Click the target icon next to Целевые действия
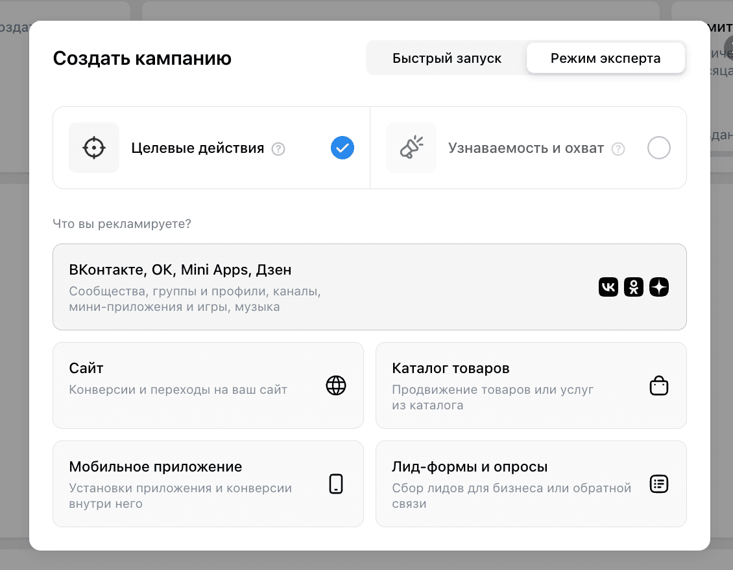 point(93,148)
